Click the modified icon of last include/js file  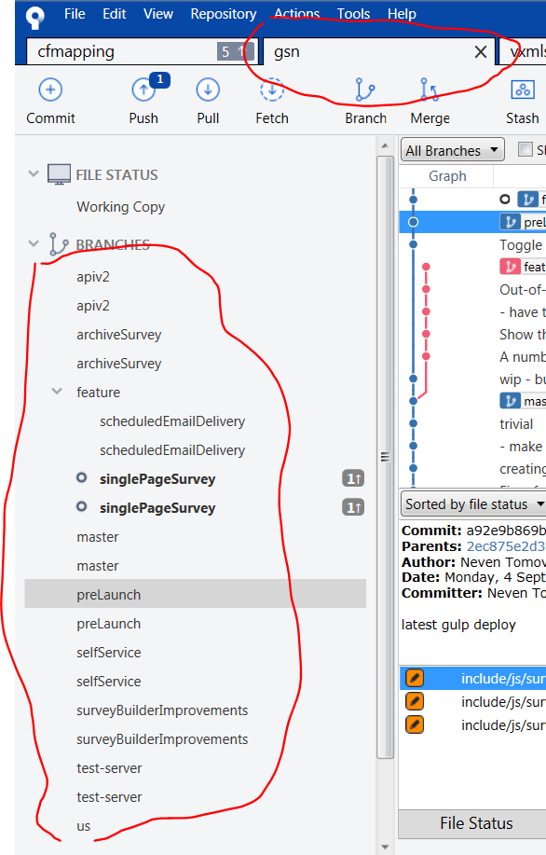click(414, 724)
